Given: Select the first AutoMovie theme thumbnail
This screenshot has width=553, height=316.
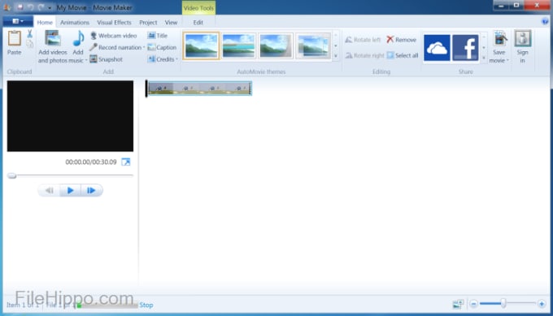Looking at the screenshot, I should (201, 45).
